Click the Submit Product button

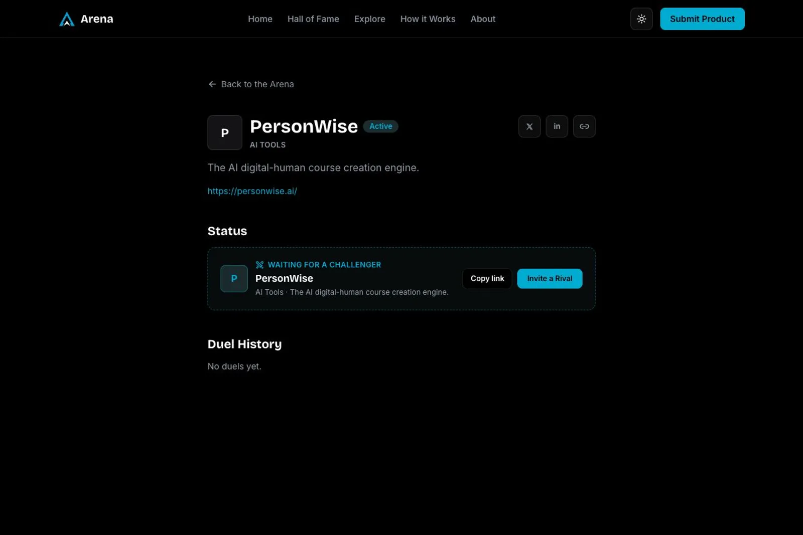(x=702, y=19)
